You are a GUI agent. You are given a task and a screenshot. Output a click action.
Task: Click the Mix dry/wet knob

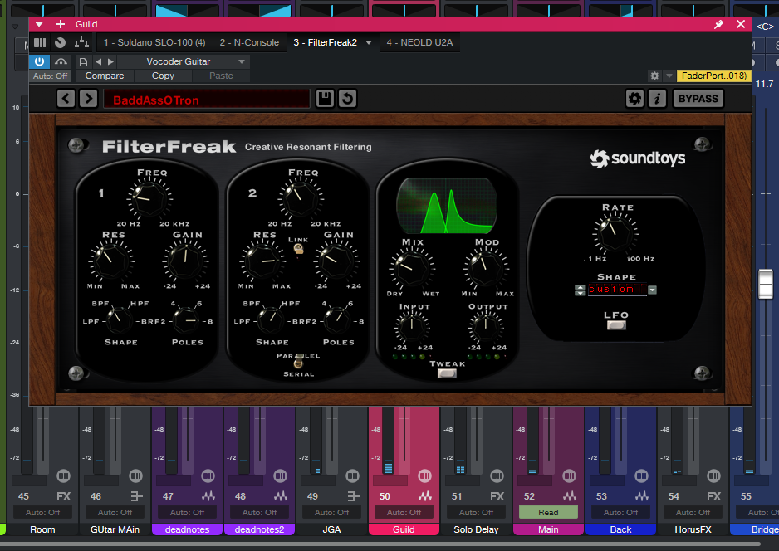(411, 268)
